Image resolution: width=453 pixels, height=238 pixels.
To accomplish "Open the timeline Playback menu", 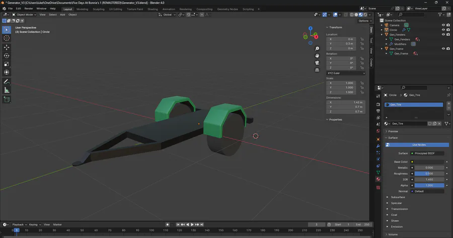I will pos(19,224).
